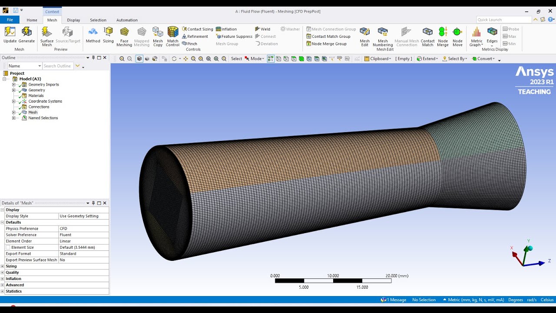
Task: Click the Node Merge Group button
Action: (326, 43)
